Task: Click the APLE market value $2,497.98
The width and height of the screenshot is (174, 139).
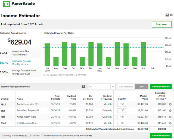Action: (x=142, y=104)
